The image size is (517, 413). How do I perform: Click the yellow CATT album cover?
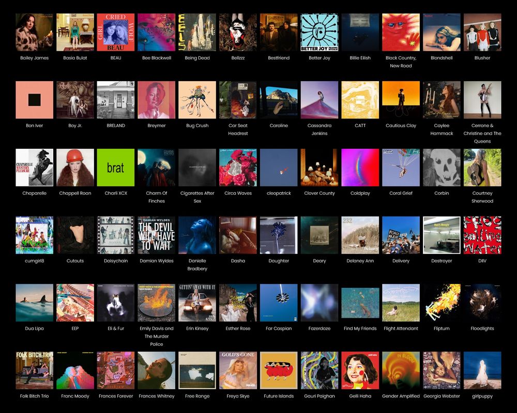point(360,100)
